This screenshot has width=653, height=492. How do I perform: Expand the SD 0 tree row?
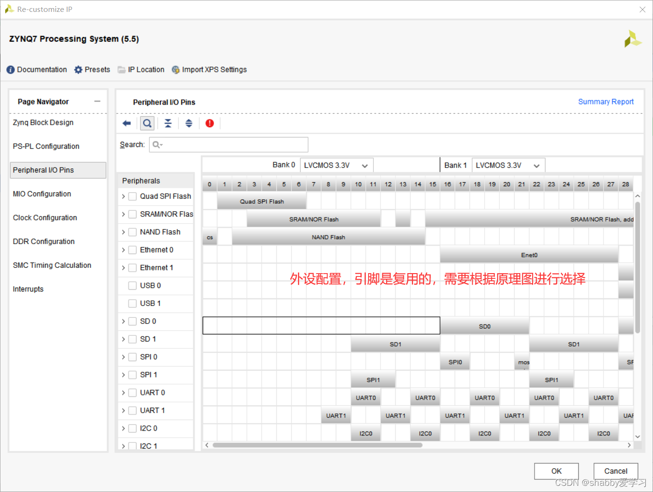123,321
